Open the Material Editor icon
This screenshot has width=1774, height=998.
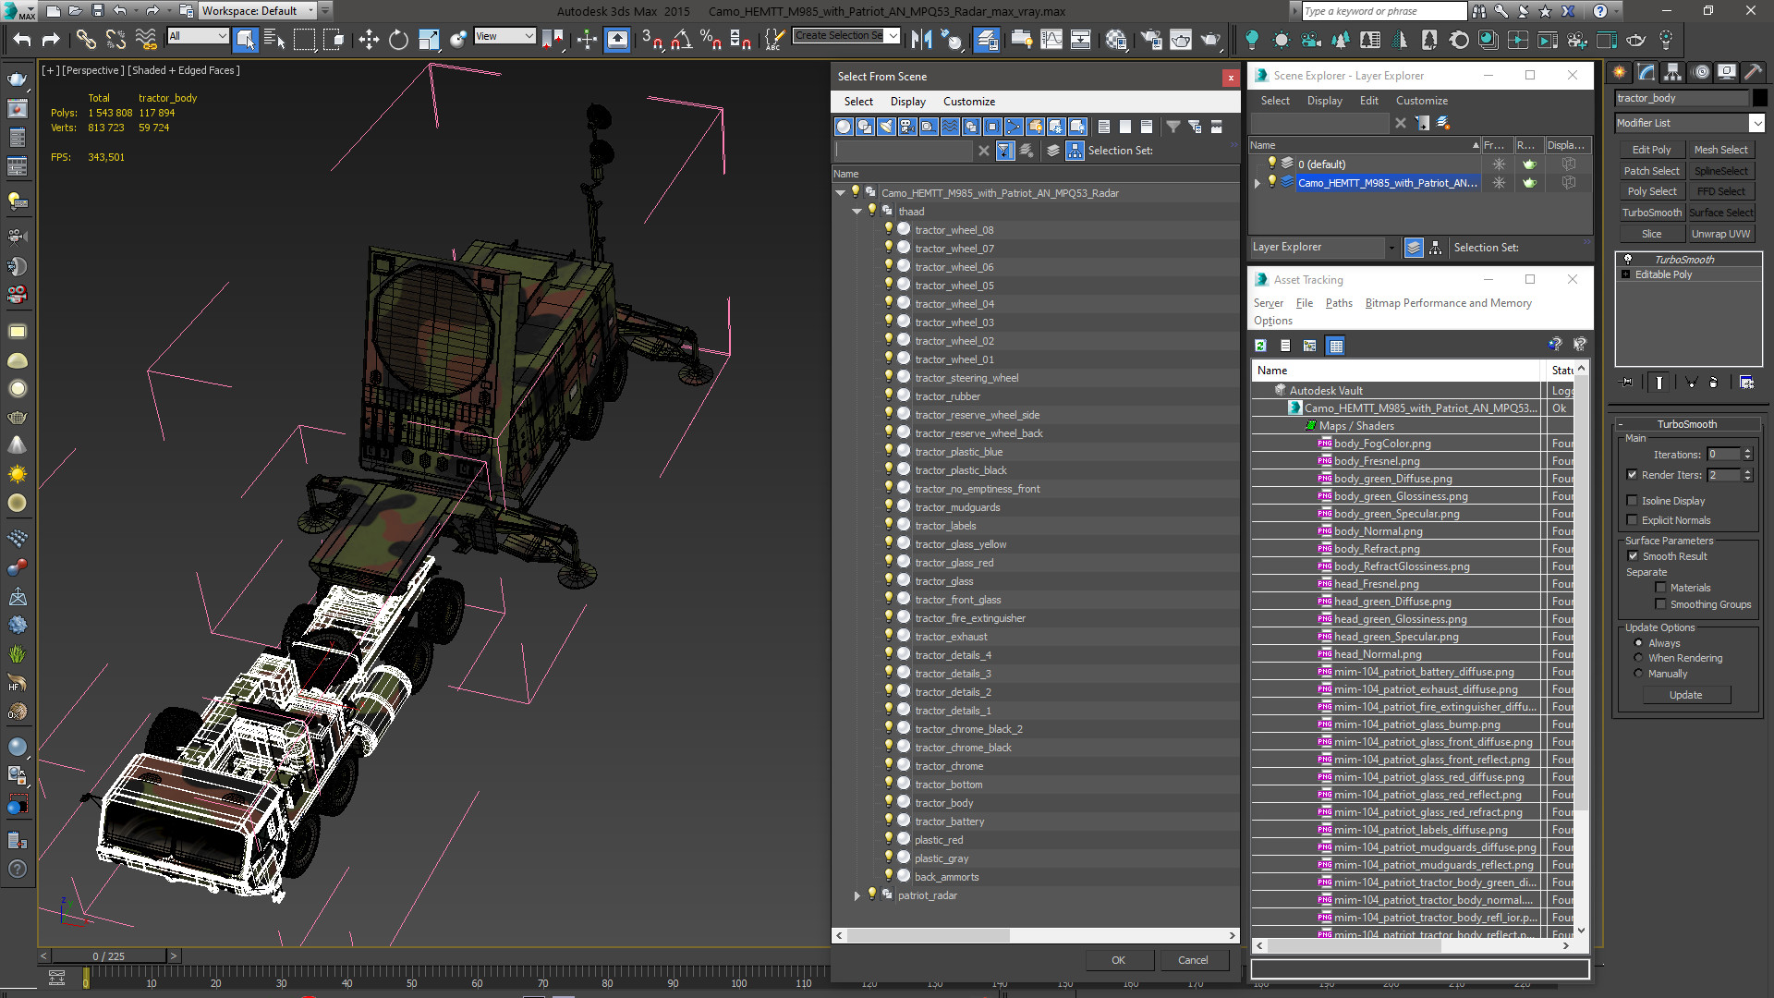pyautogui.click(x=1116, y=39)
